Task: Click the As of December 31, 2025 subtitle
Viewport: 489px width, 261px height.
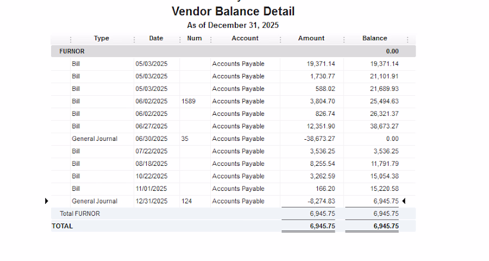Action: [233, 26]
